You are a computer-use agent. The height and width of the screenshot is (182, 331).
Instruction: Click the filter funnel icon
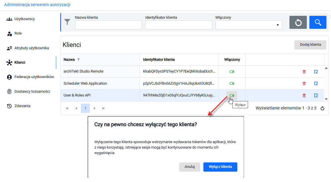(67, 22)
